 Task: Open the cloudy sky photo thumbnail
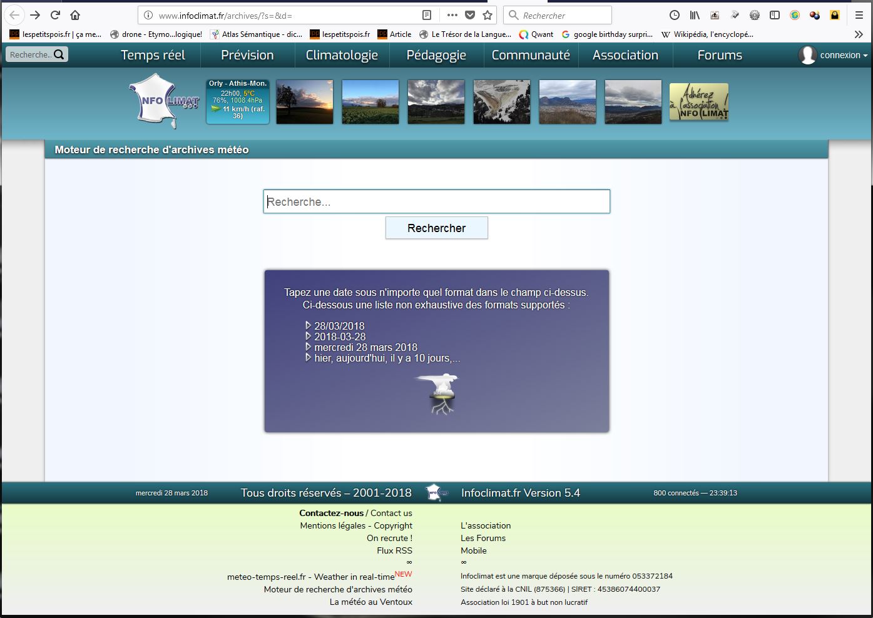[436, 101]
